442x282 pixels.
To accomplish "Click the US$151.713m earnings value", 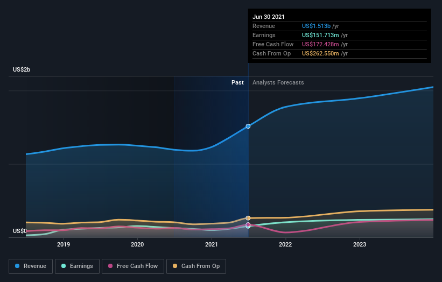I will pyautogui.click(x=320, y=35).
